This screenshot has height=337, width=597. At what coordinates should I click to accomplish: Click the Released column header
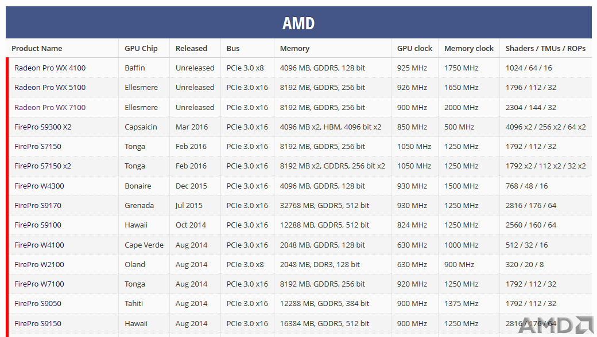click(191, 48)
